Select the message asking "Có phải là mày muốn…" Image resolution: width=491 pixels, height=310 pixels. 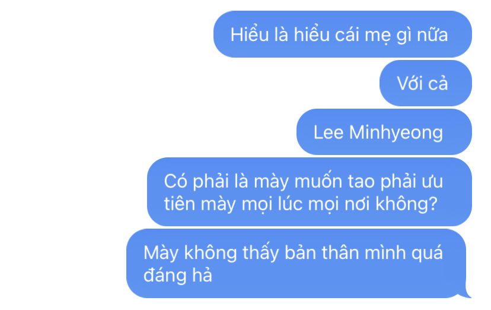click(x=310, y=192)
